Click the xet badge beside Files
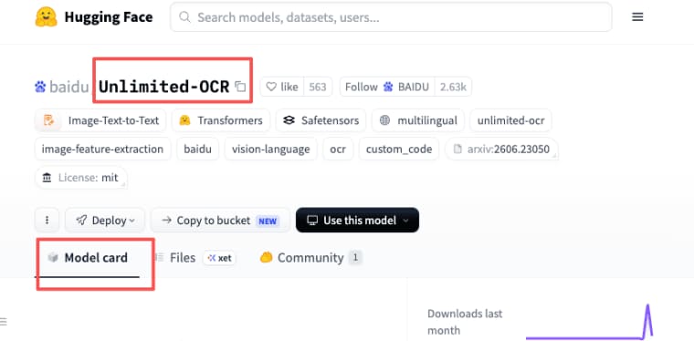Screen dimensions: 694x341 click(x=219, y=258)
